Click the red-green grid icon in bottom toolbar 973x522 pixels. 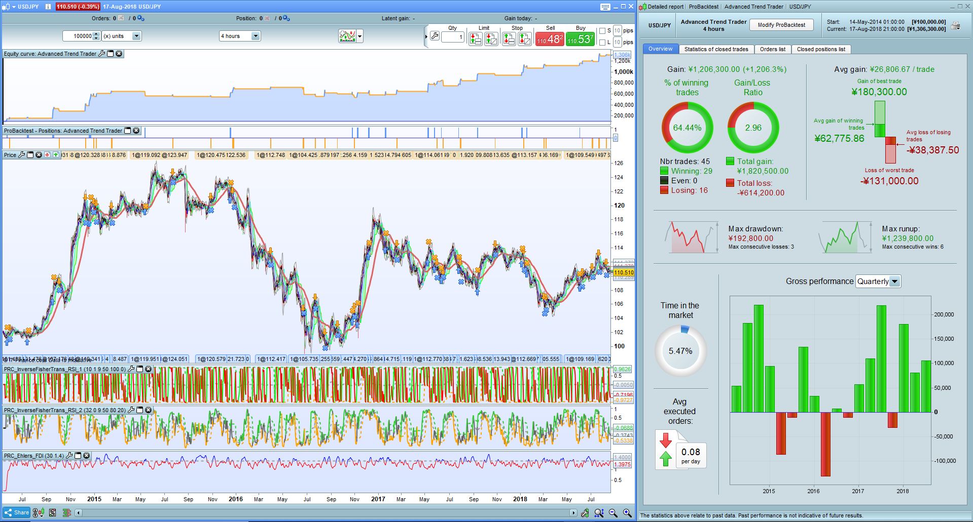[x=66, y=513]
